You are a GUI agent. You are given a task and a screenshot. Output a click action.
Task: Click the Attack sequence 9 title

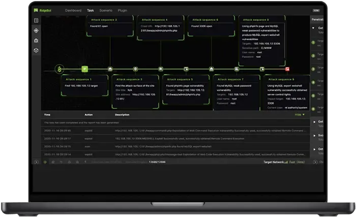click(281, 79)
